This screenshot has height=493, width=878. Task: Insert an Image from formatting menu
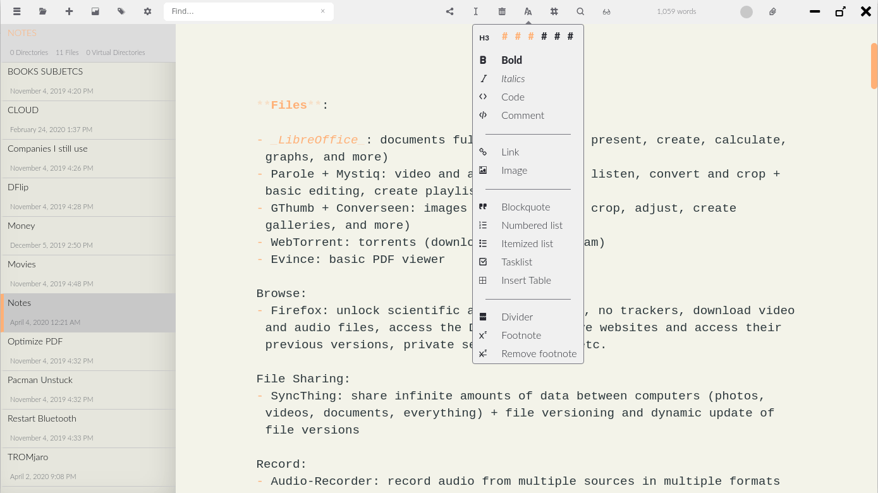[528, 170]
